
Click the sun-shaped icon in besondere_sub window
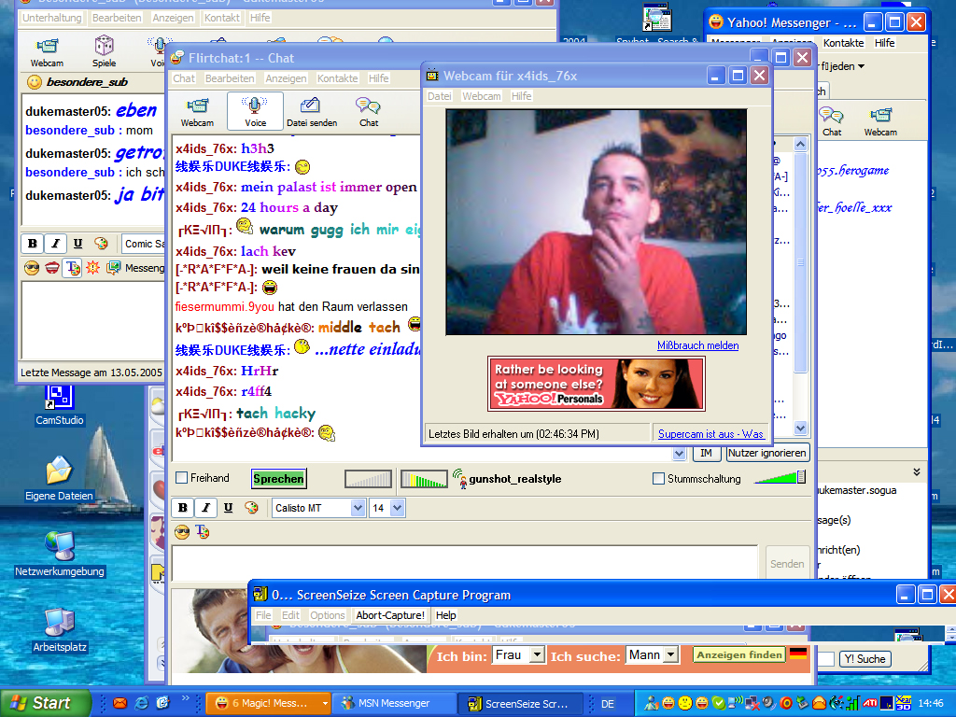[x=92, y=268]
